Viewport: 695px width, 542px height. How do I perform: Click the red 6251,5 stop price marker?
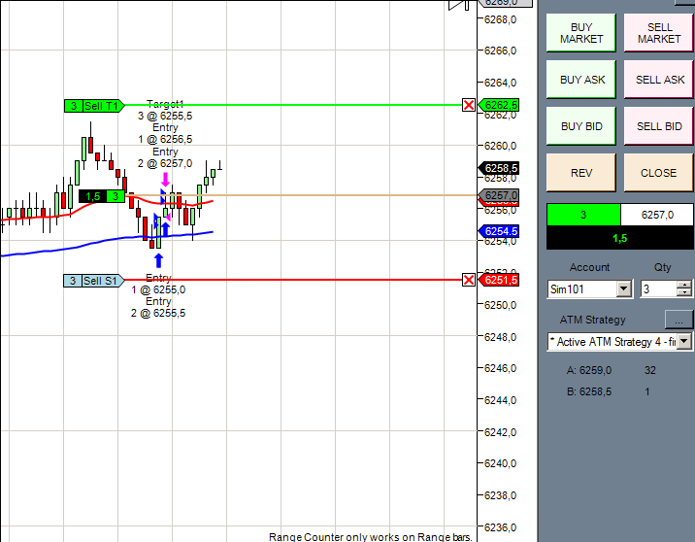point(499,280)
